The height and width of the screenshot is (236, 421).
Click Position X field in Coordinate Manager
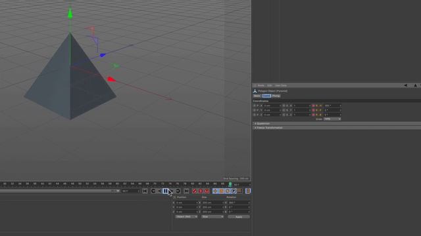pyautogui.click(x=187, y=203)
